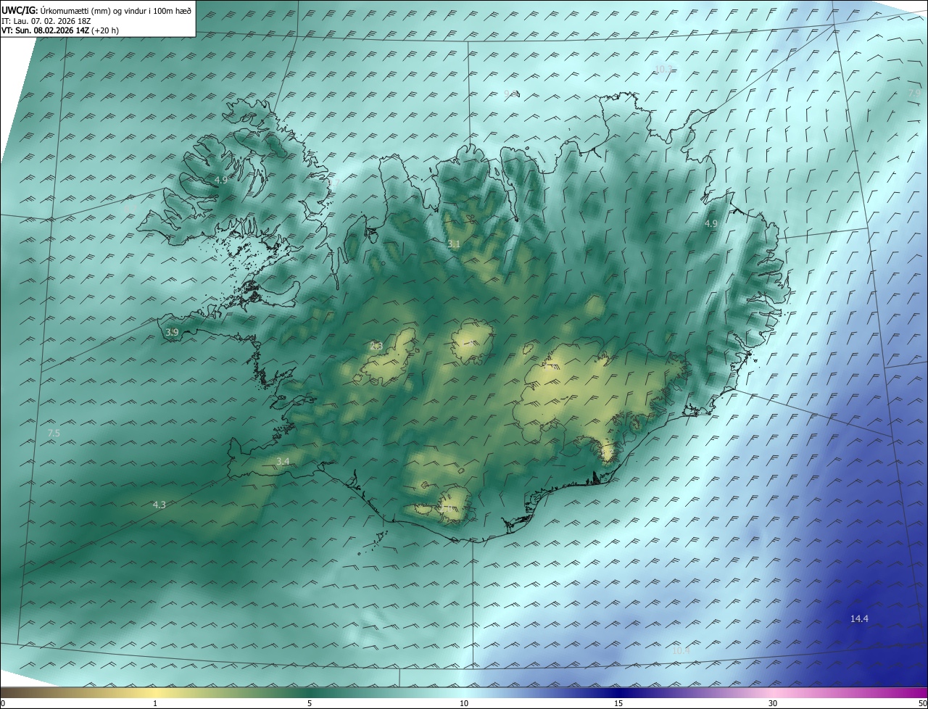The image size is (928, 709).
Task: Click the 10 label on the color scale
Action: (x=464, y=703)
